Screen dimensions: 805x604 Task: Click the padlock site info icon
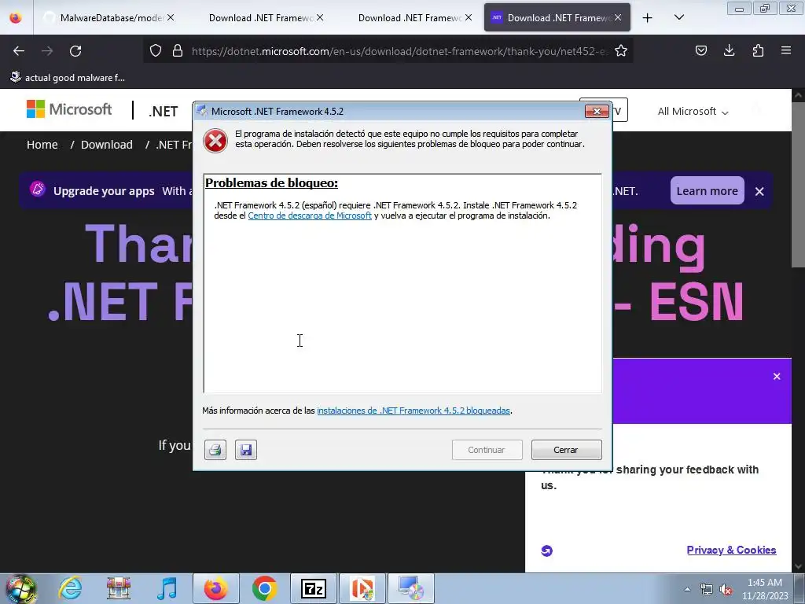pyautogui.click(x=178, y=50)
